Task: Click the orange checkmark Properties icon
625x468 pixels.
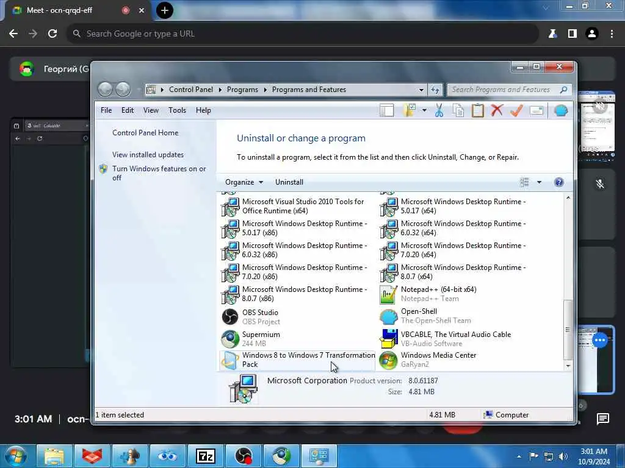Action: tap(516, 110)
